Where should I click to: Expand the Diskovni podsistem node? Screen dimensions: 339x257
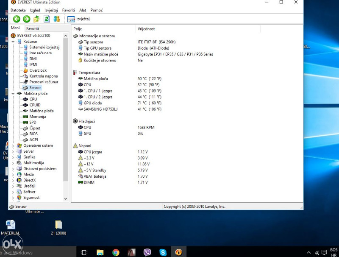pyautogui.click(x=13, y=169)
